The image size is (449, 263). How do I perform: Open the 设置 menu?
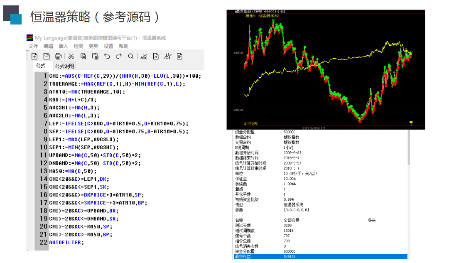[x=108, y=46]
